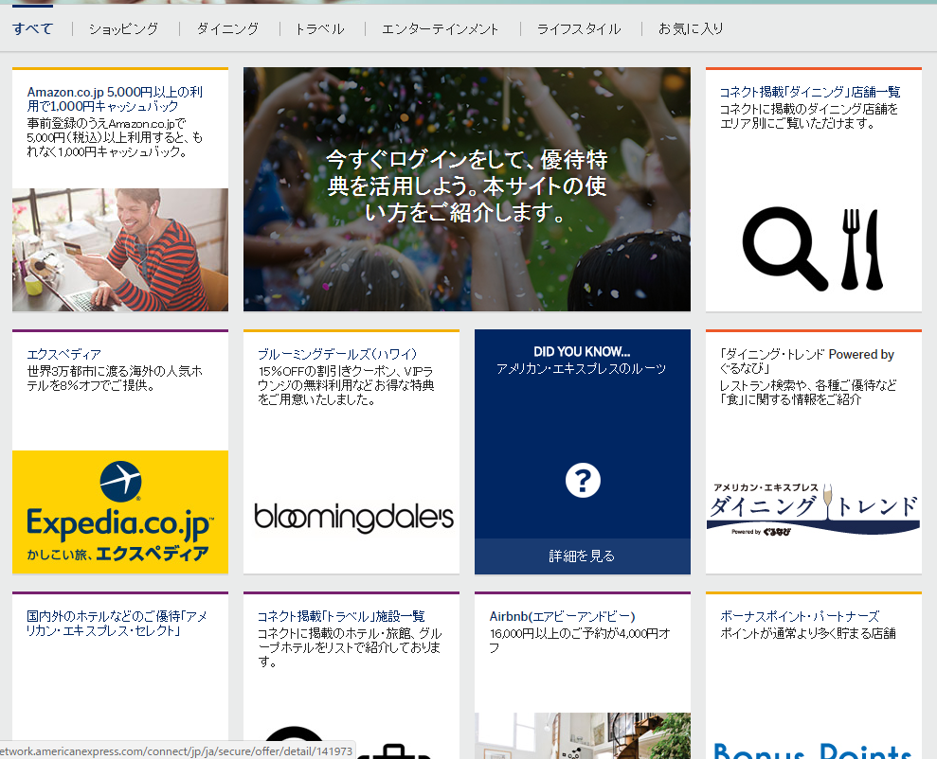
Task: Click the コネクトに掲載のホテル・旅館 description text
Action: tap(350, 647)
